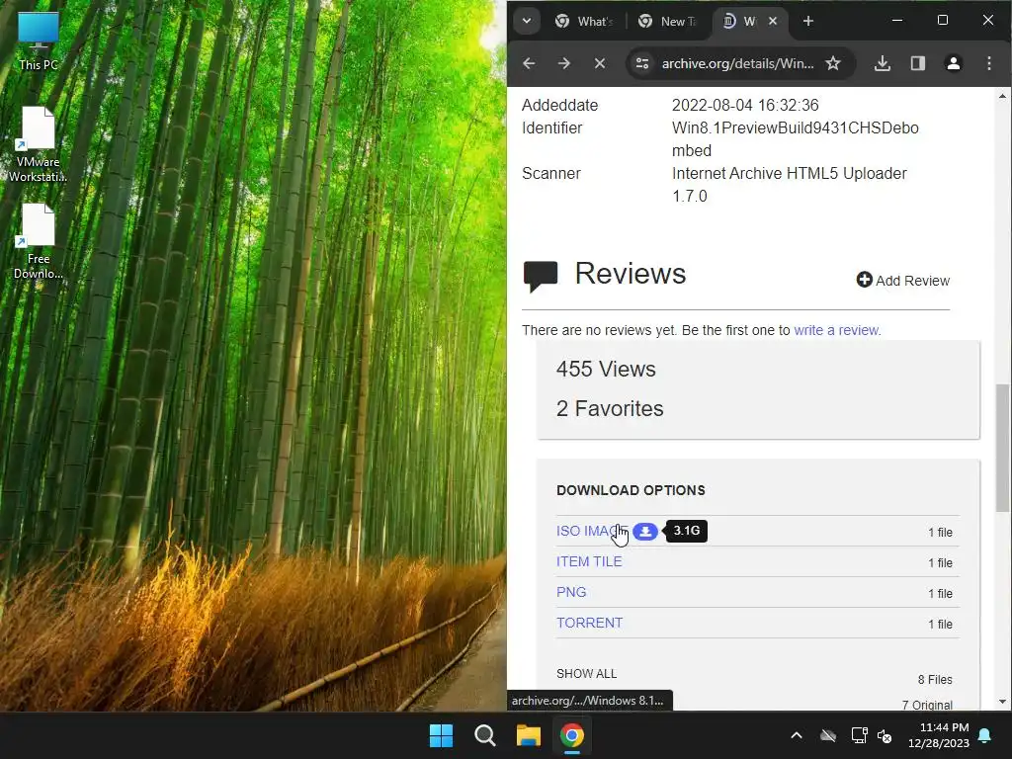The image size is (1012, 759).
Task: Open ITEM TILE download option
Action: point(589,561)
